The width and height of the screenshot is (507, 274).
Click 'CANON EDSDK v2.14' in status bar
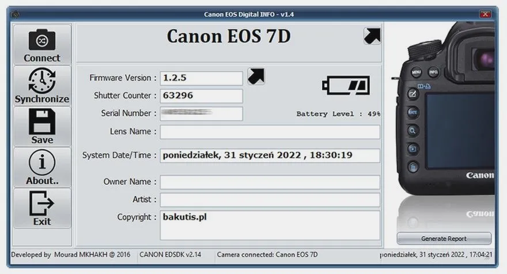170,254
